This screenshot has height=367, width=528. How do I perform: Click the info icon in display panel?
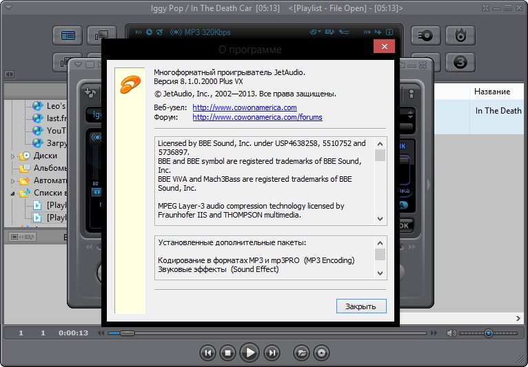click(389, 32)
